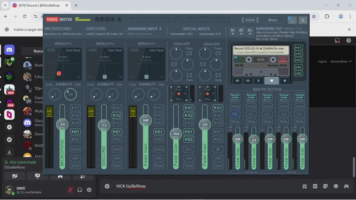Open the VBAN settings
This screenshot has height=200, width=356.
[250, 20]
